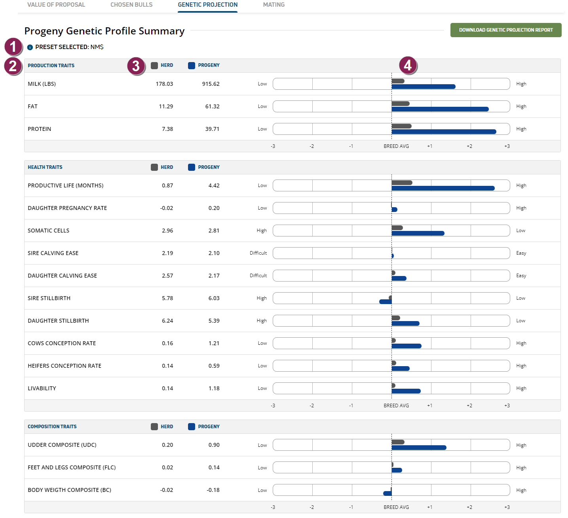Viewport: 568px width, 518px height.
Task: Click blue Progeny swatch in Production Traits
Action: [192, 66]
